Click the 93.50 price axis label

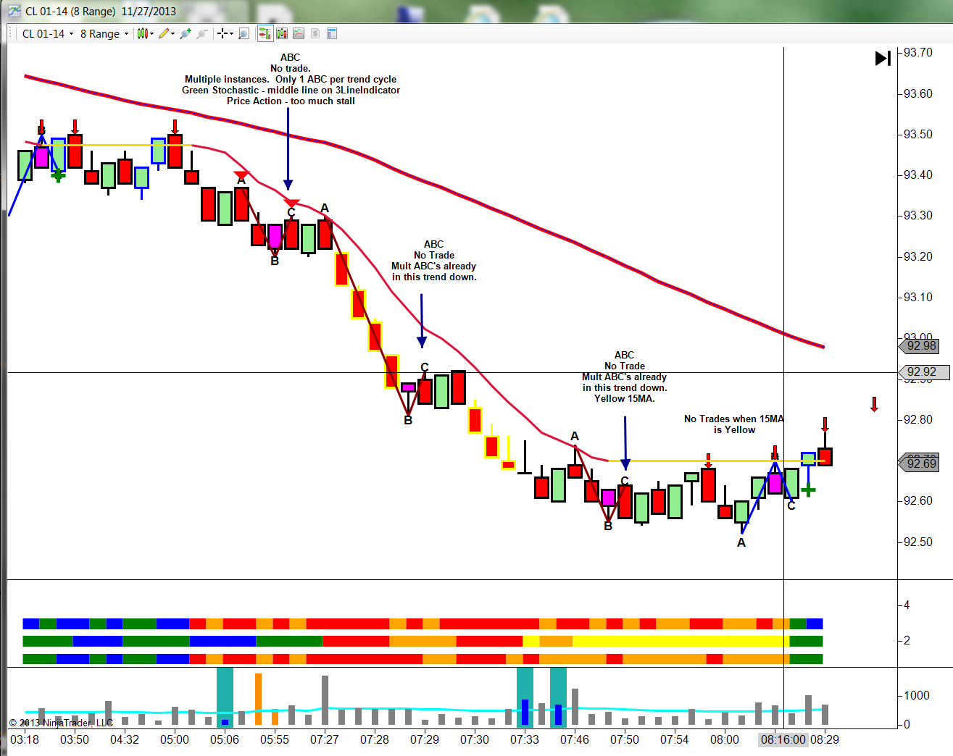click(918, 134)
